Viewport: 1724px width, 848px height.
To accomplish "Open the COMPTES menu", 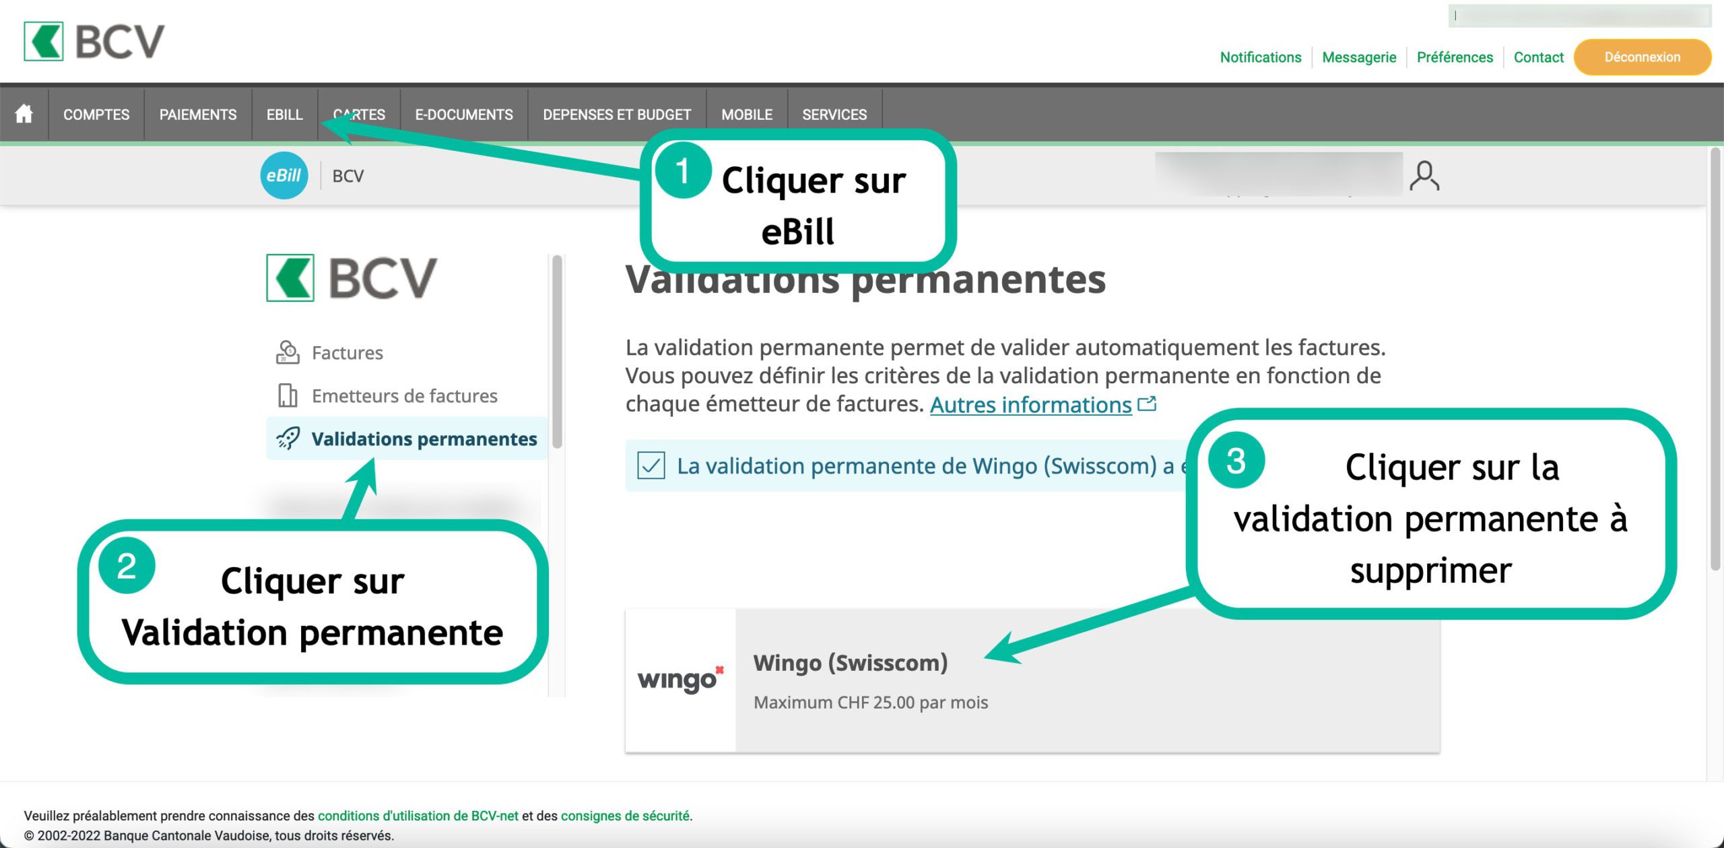I will pyautogui.click(x=96, y=115).
